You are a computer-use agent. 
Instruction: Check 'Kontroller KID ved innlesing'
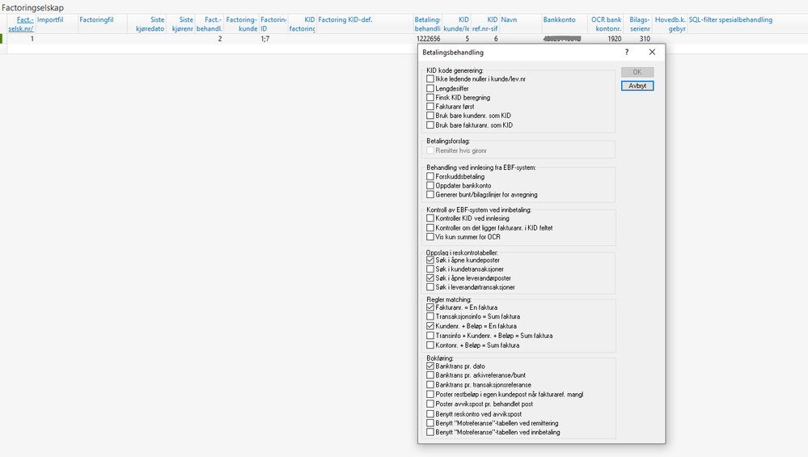(430, 218)
